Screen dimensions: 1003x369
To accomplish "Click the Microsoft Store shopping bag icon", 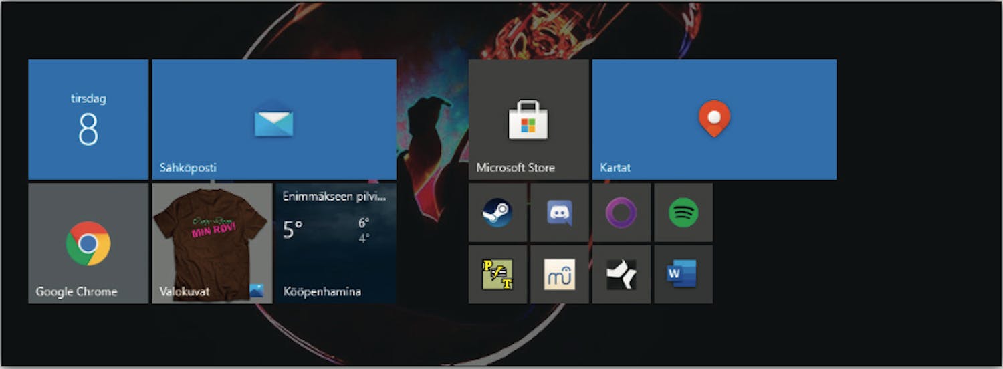I will click(528, 120).
